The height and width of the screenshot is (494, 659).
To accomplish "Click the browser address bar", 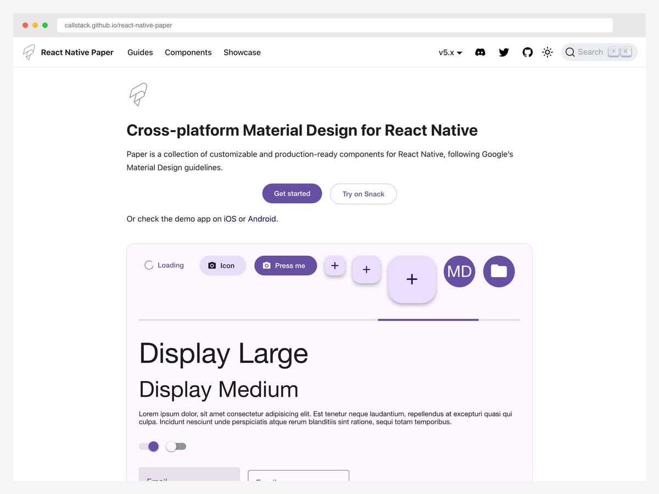I will (x=335, y=25).
